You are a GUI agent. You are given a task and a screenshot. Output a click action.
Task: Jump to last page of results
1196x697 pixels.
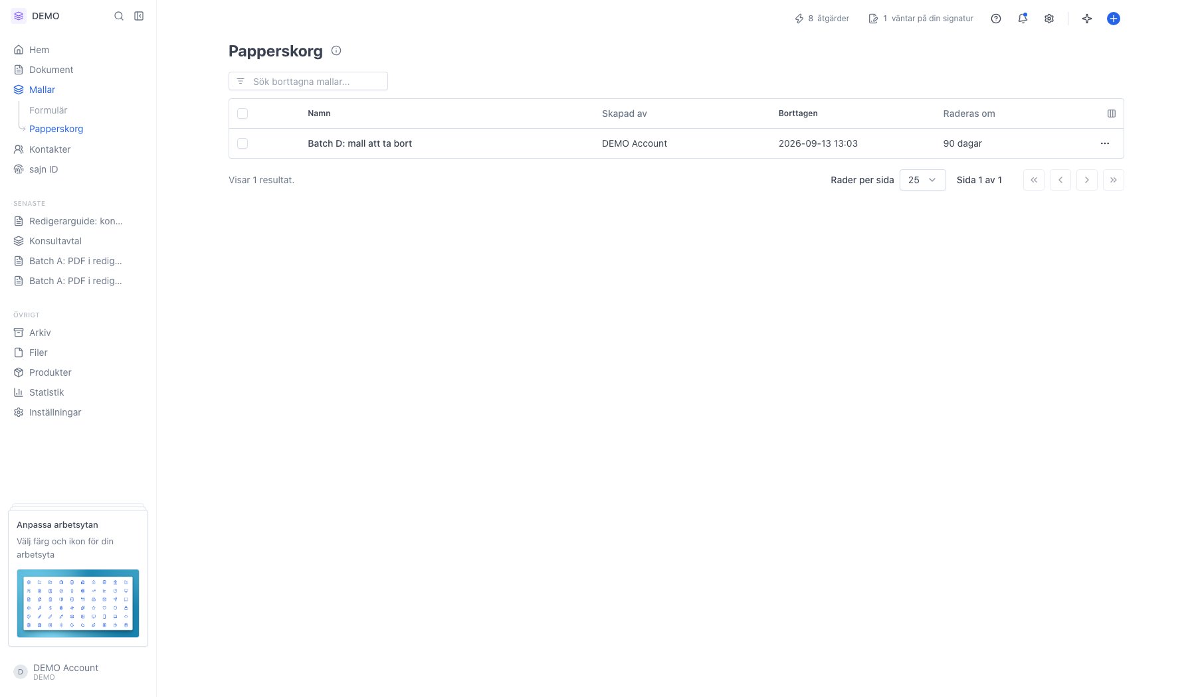click(x=1114, y=180)
